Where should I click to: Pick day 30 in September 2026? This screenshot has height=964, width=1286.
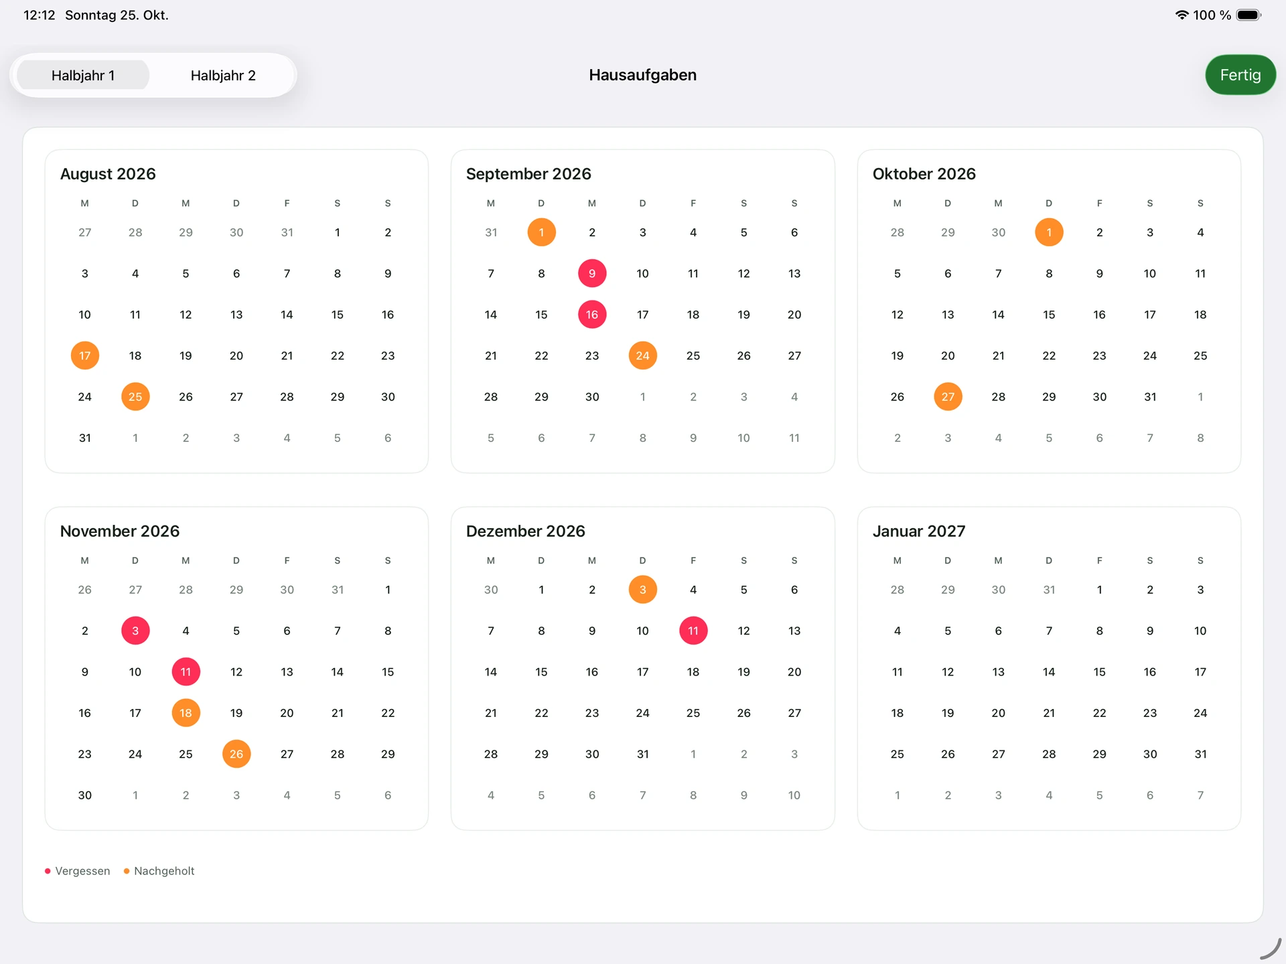click(x=592, y=397)
